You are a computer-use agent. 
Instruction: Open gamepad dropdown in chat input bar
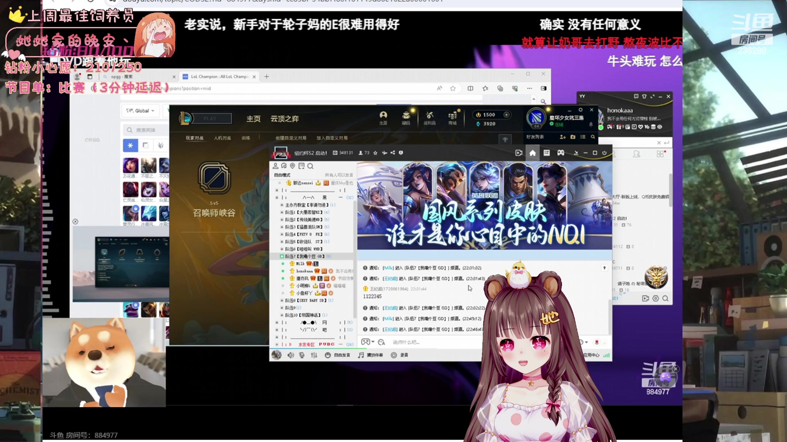(368, 342)
